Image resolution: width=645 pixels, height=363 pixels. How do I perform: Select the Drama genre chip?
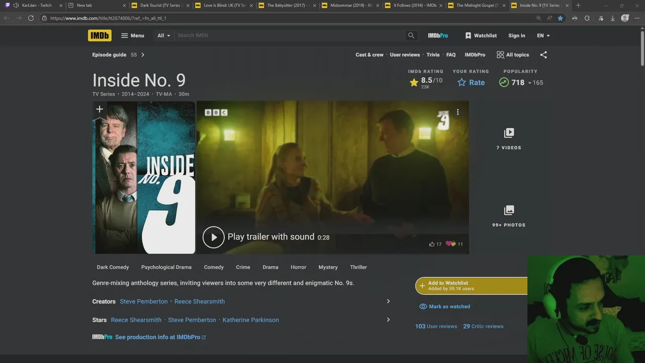(x=270, y=267)
